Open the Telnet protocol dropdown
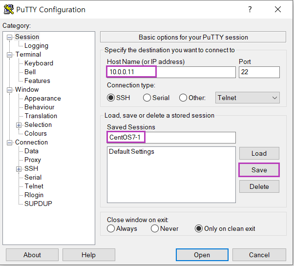 (247, 98)
